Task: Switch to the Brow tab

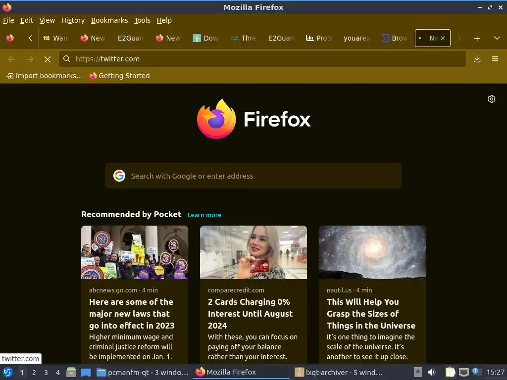Action: point(395,38)
